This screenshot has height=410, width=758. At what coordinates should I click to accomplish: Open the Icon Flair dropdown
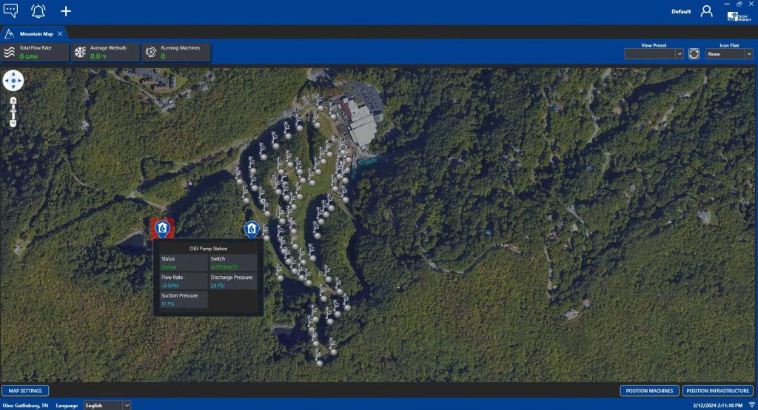[x=729, y=54]
